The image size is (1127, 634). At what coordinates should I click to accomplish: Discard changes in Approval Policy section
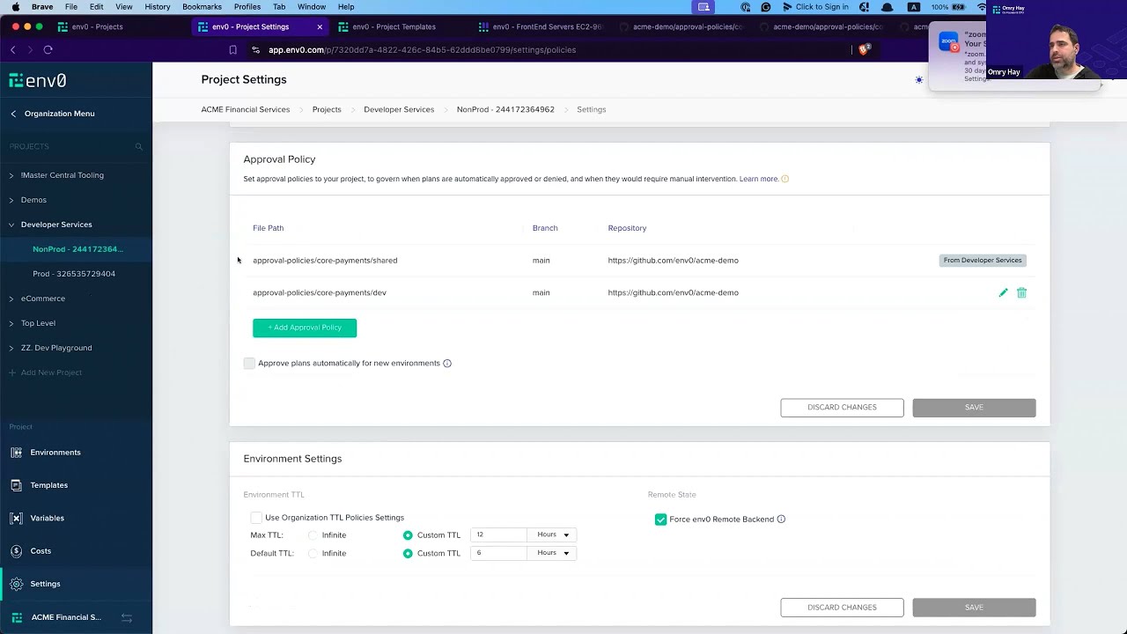pyautogui.click(x=842, y=408)
